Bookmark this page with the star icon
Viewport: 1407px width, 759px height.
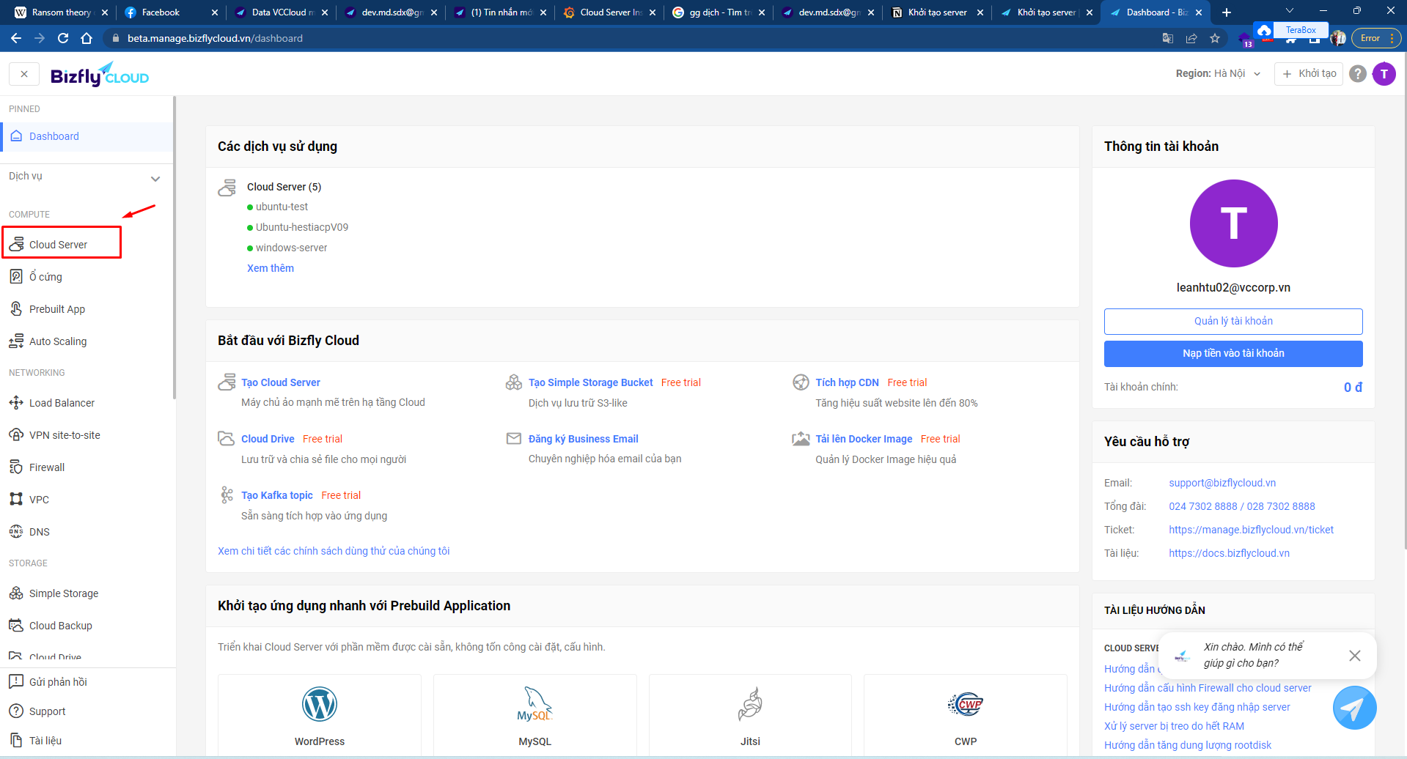pos(1215,38)
